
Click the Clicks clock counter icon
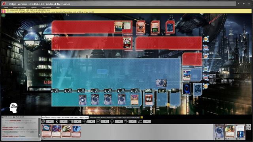pos(43,121)
